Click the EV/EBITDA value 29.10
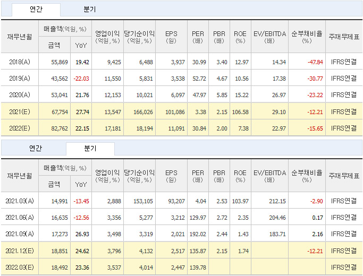 click(279, 112)
